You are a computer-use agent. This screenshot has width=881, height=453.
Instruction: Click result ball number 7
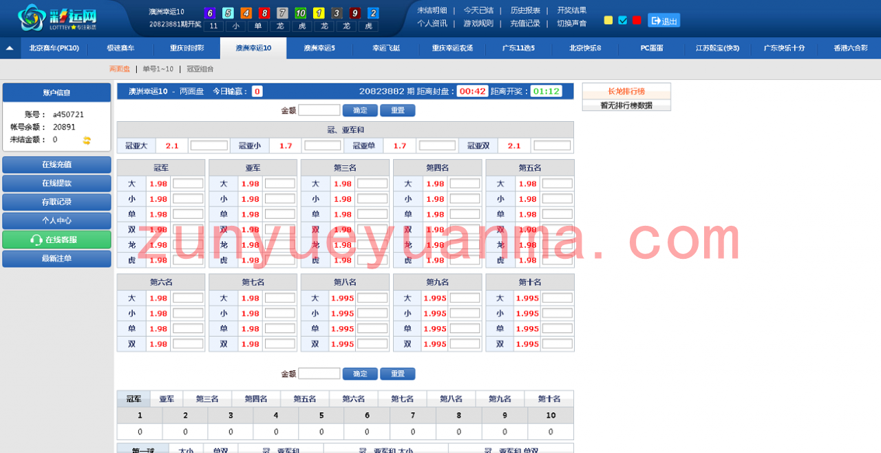282,13
